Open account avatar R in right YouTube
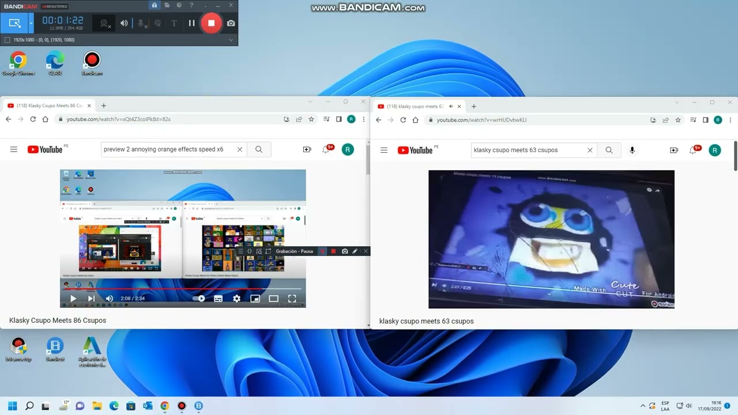Viewport: 738px width, 415px height. tap(715, 150)
